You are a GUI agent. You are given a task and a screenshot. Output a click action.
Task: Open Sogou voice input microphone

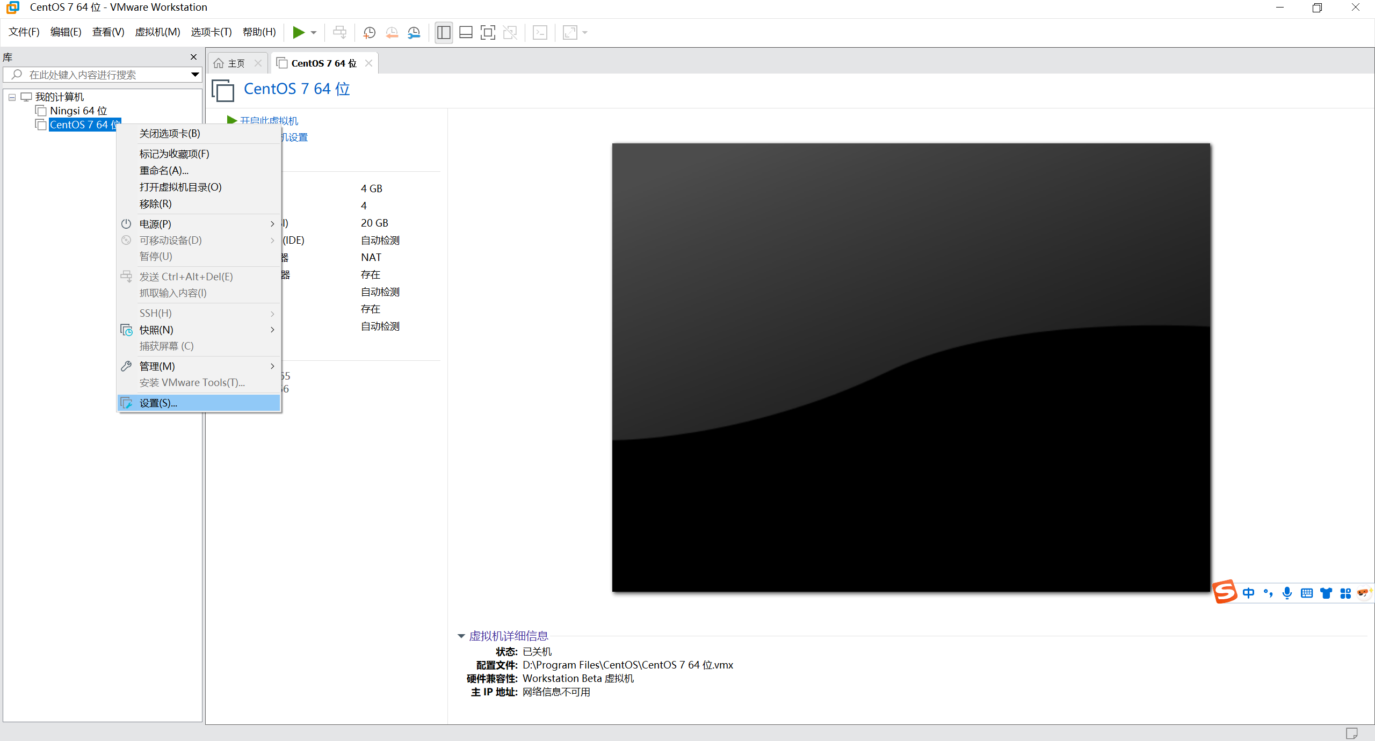pyautogui.click(x=1287, y=593)
